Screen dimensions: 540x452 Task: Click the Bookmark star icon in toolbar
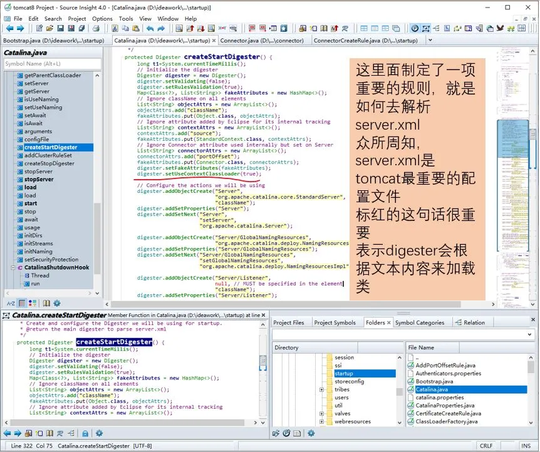pyautogui.click(x=284, y=28)
